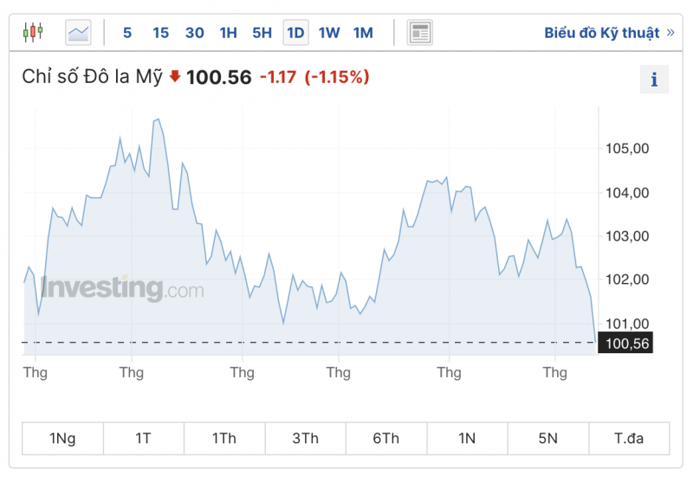Click the red down arrow indicator
The width and height of the screenshot is (693, 489).
click(x=175, y=76)
